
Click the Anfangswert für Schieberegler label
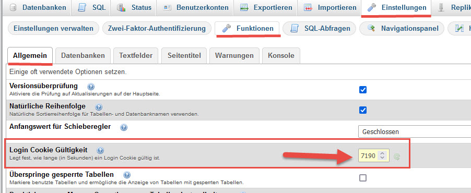click(x=60, y=127)
